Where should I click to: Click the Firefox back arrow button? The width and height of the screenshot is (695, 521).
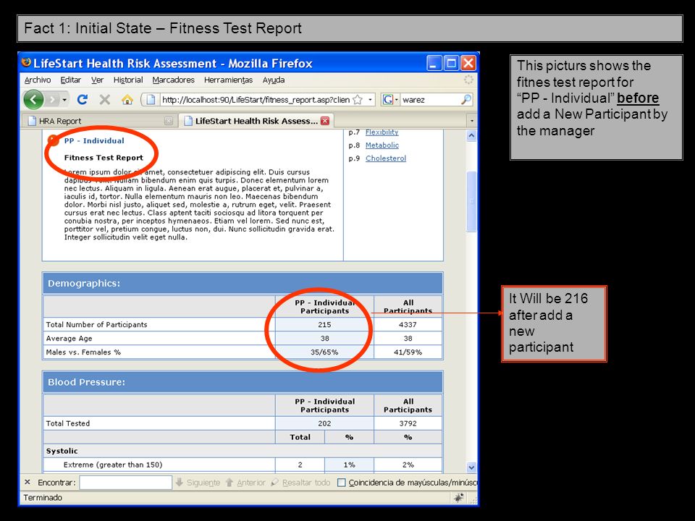point(34,99)
